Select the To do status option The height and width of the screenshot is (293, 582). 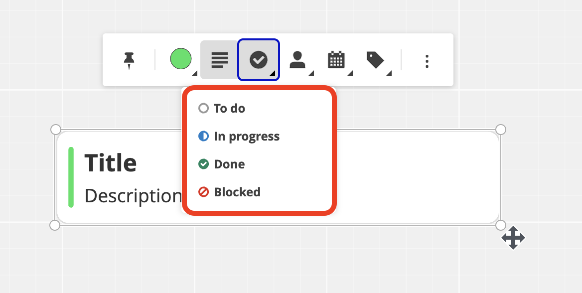point(229,109)
